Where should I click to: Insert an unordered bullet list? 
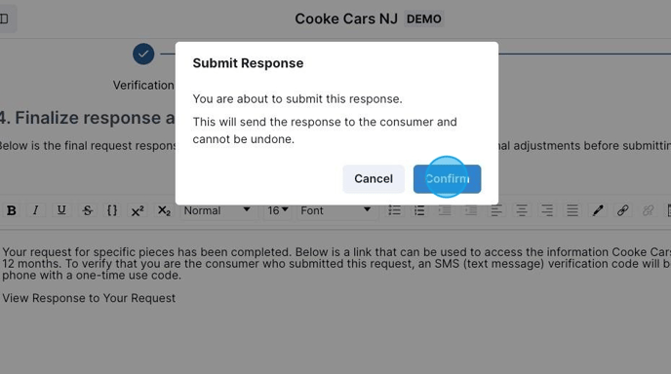click(394, 210)
